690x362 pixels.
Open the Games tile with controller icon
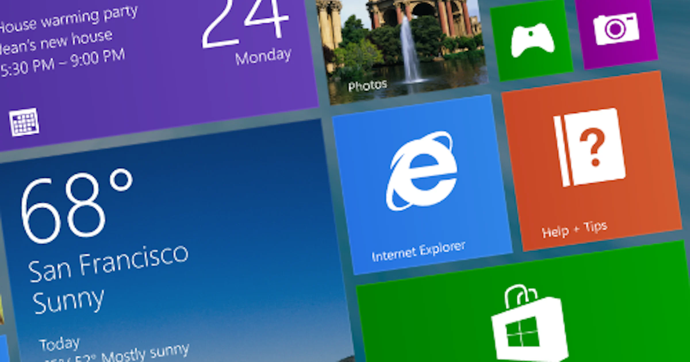(532, 40)
